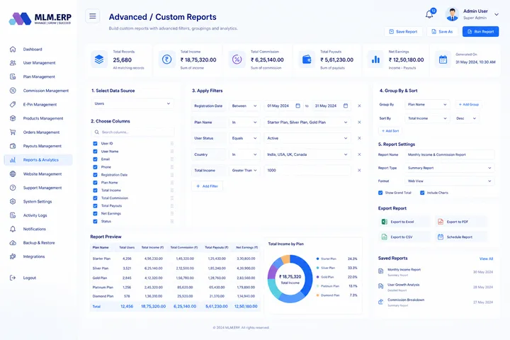Image resolution: width=510 pixels, height=340 pixels.
Task: Click the Save Report button
Action: click(403, 32)
